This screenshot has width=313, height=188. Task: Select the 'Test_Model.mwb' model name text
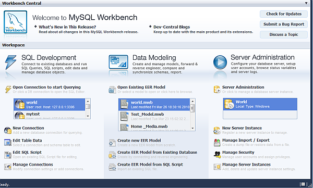point(147,114)
